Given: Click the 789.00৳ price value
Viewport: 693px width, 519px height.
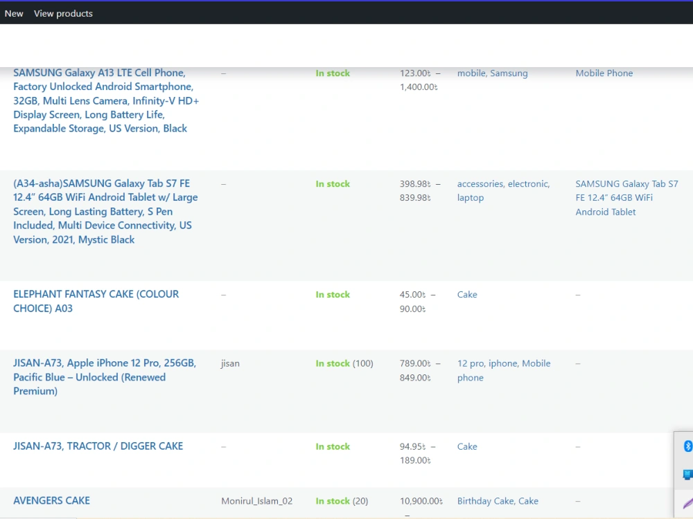Looking at the screenshot, I should point(415,364).
